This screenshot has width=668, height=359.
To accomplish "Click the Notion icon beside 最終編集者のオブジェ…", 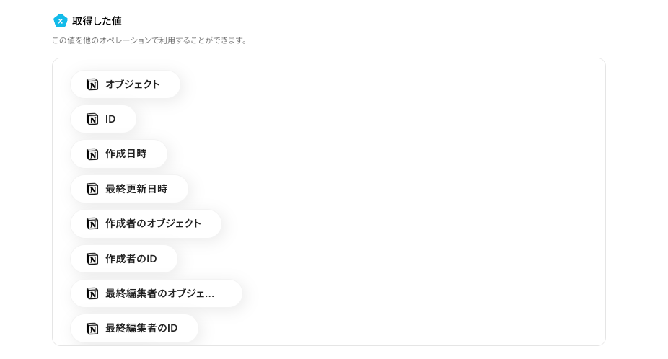I will tap(92, 293).
